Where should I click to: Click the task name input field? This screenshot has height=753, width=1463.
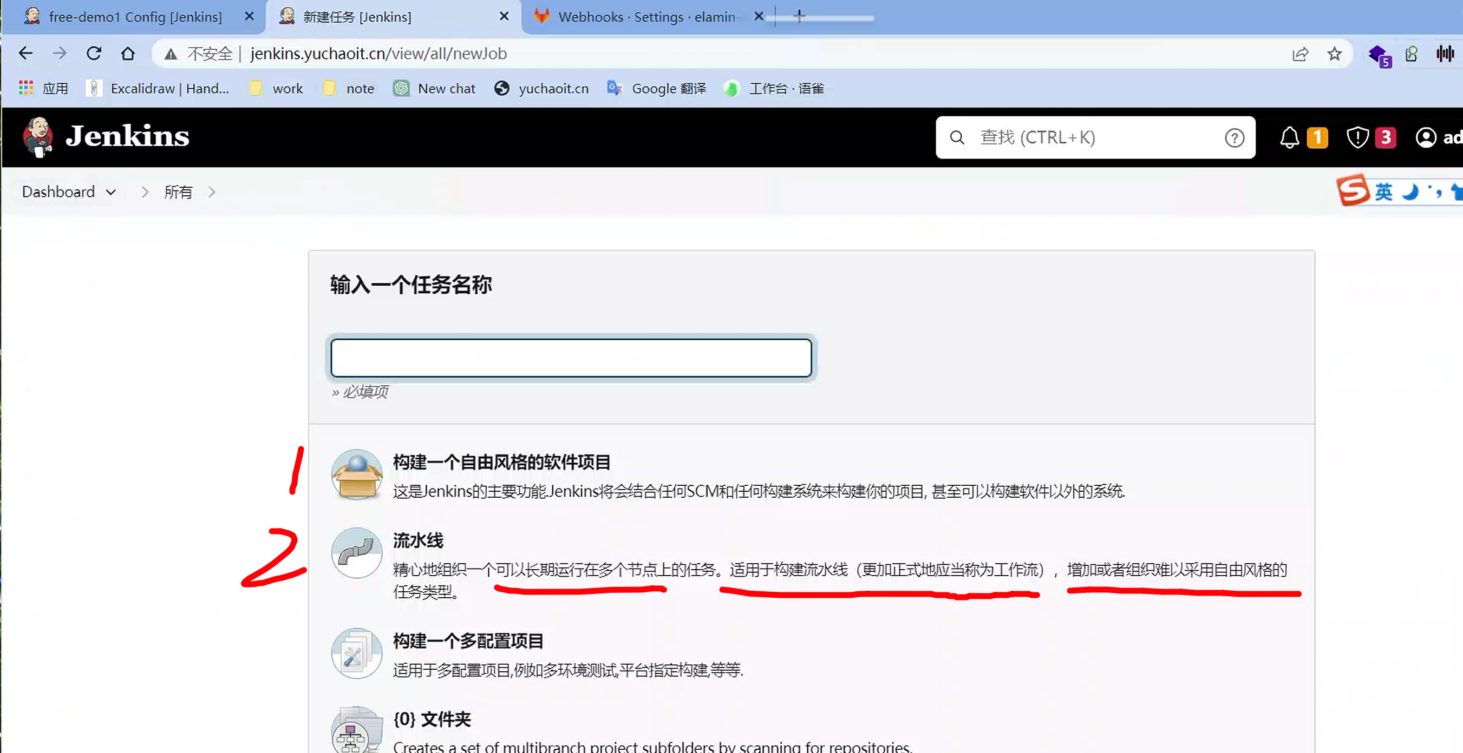click(x=571, y=358)
